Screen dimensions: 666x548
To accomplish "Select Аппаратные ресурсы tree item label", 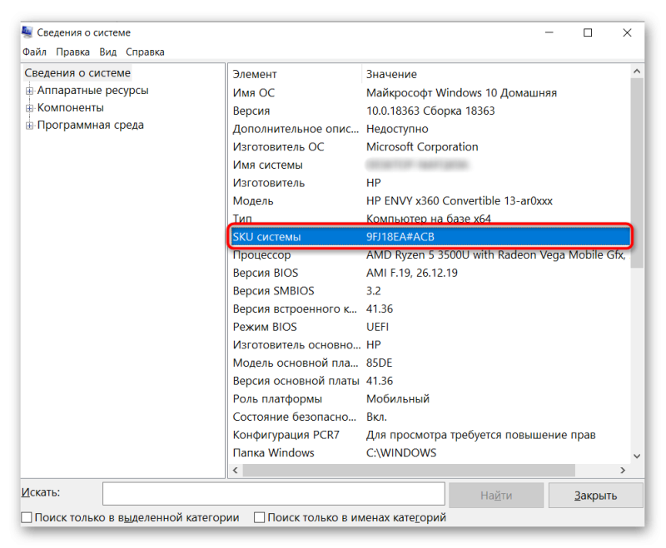I will tap(92, 91).
